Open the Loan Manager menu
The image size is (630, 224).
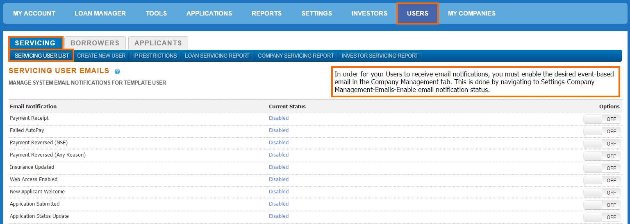tap(100, 13)
